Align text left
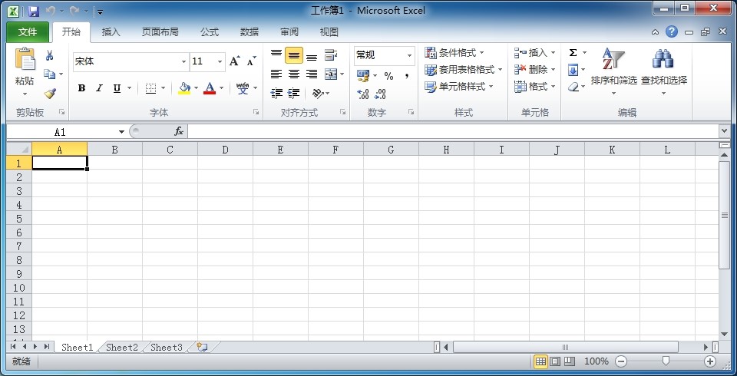The height and width of the screenshot is (376, 737). tap(276, 74)
